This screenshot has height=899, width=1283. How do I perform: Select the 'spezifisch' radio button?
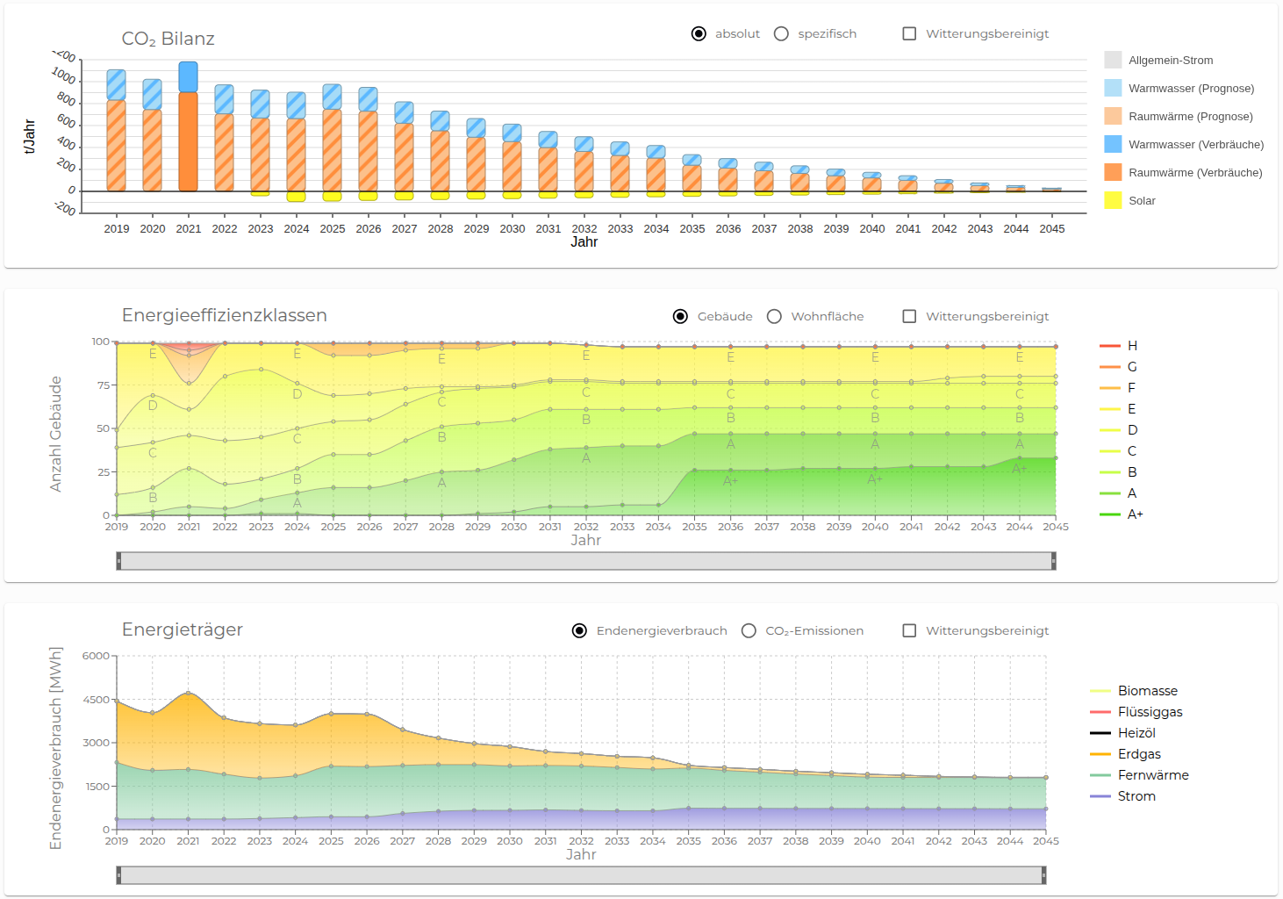pyautogui.click(x=781, y=34)
